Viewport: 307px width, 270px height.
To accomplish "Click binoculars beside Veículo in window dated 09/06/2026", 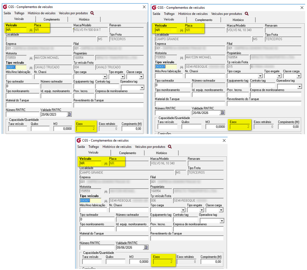I will coord(106,164).
